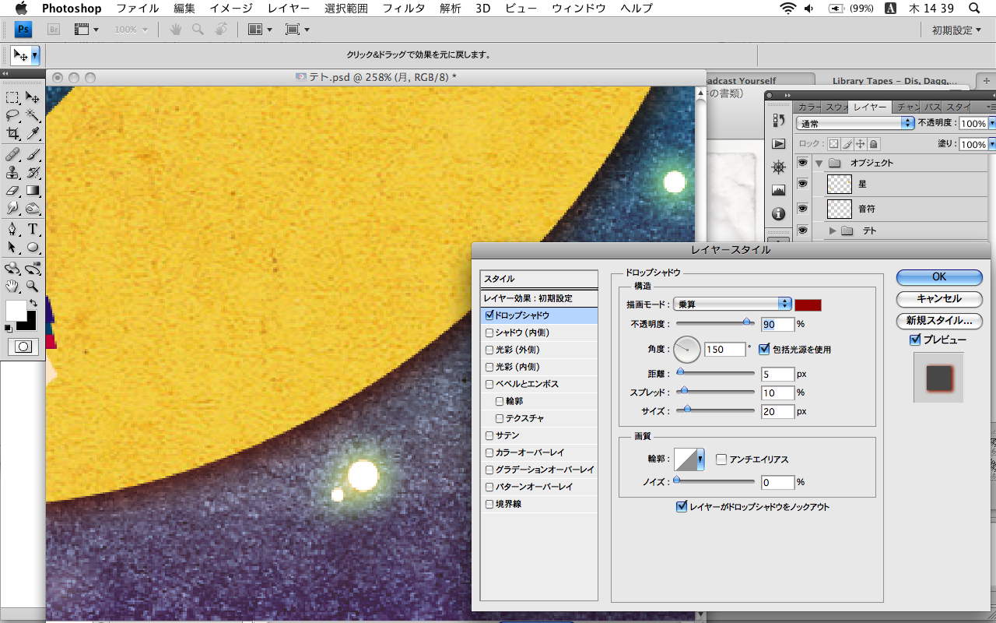This screenshot has width=996, height=623.
Task: Hide the 星 layer
Action: point(803,185)
